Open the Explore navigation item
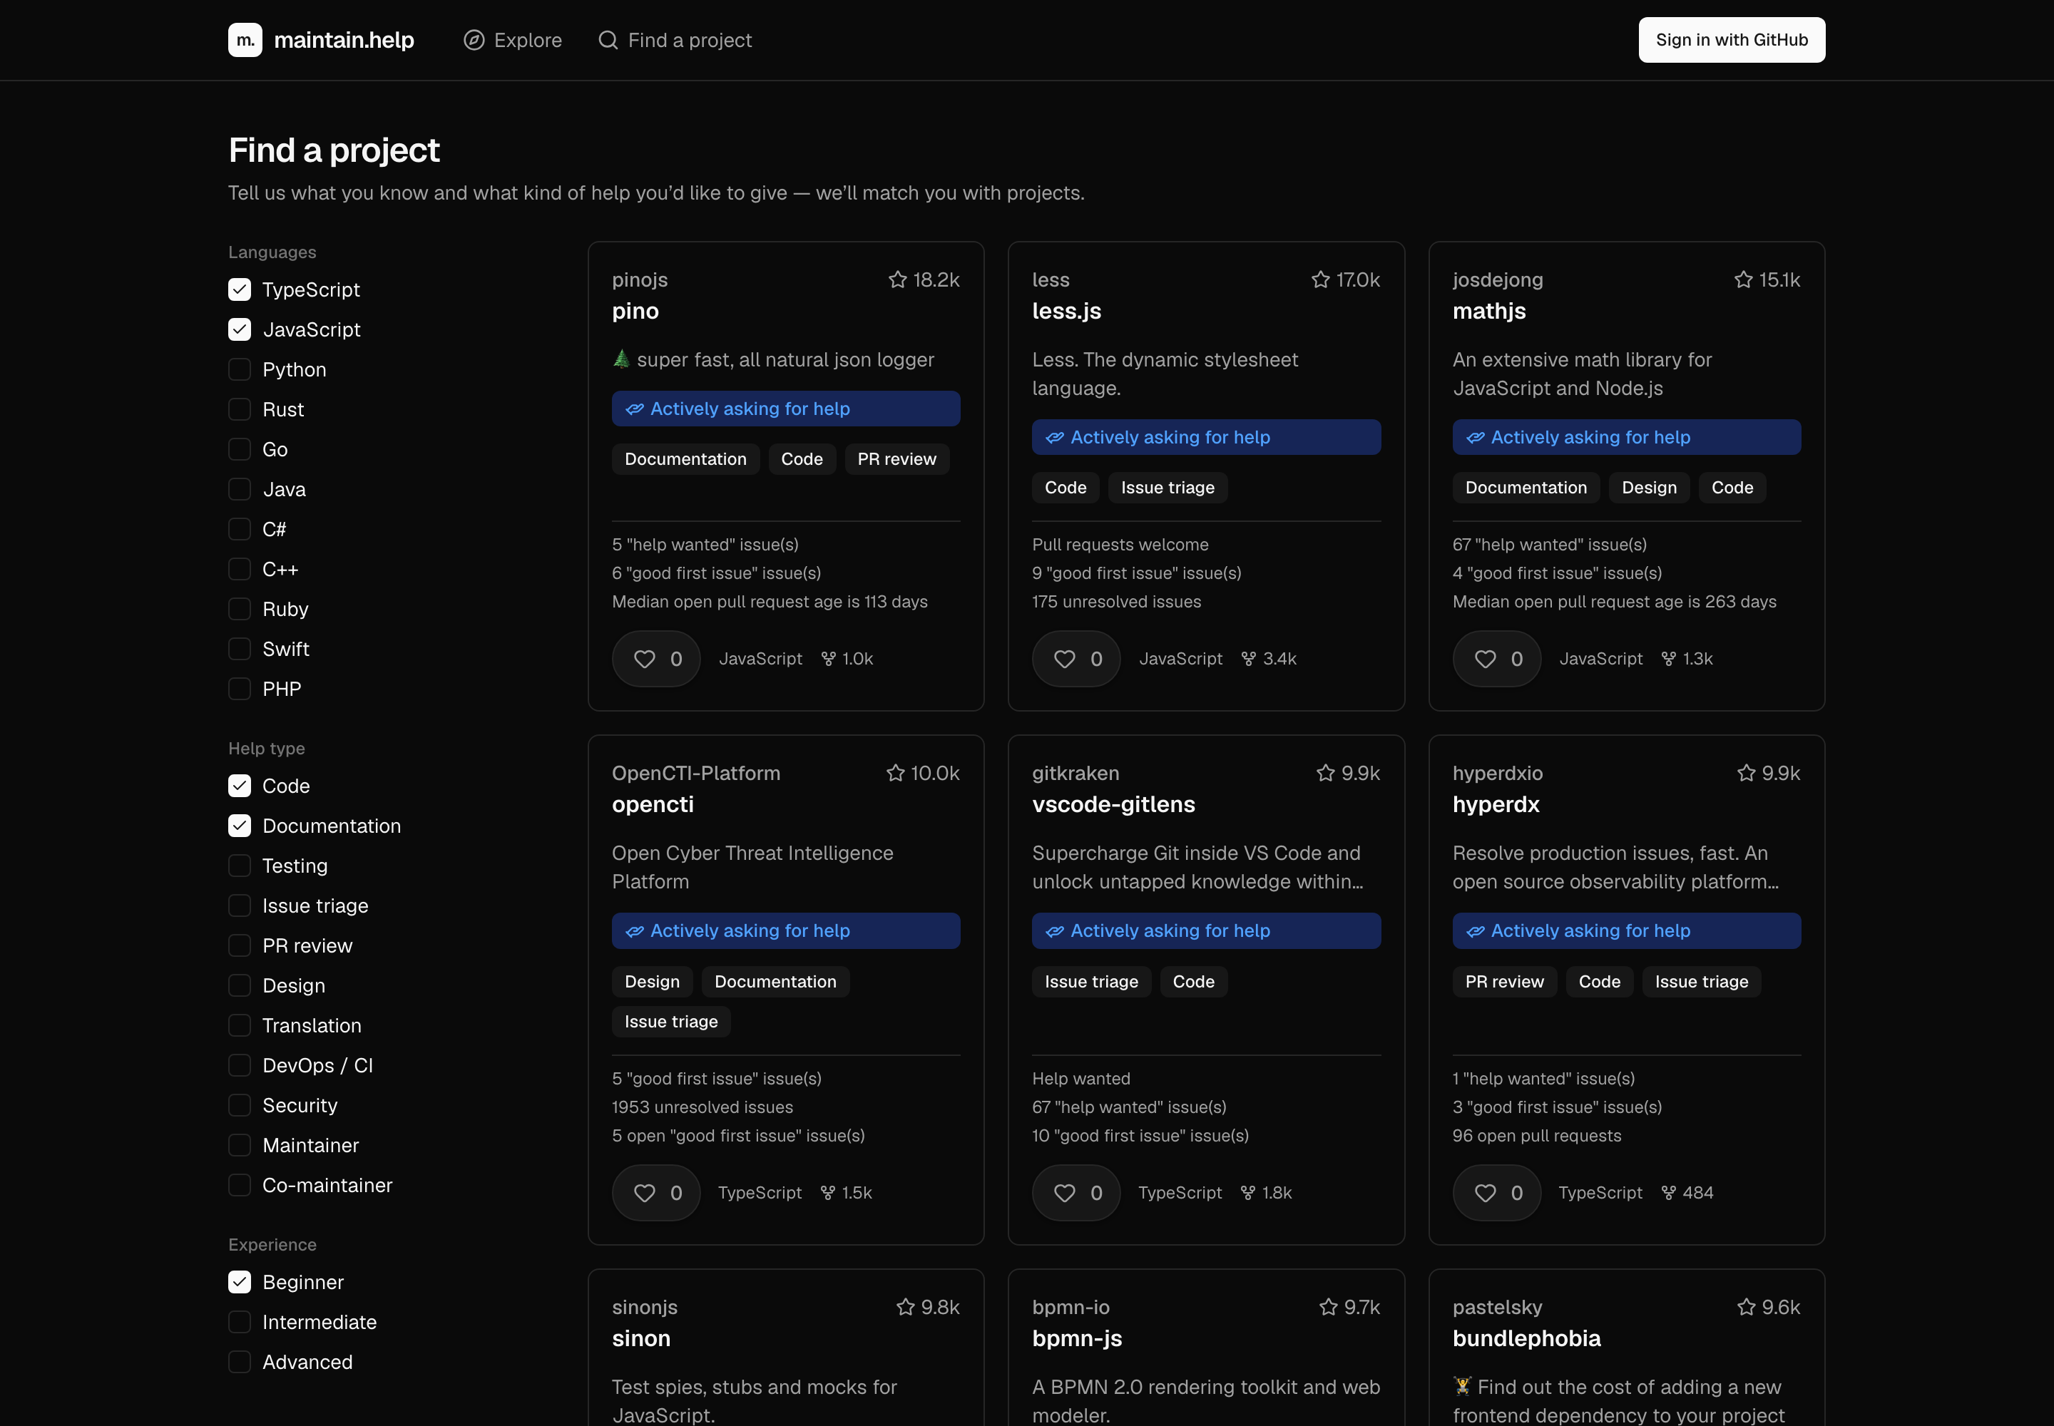Screen dimensions: 2054x1426 coord(513,40)
